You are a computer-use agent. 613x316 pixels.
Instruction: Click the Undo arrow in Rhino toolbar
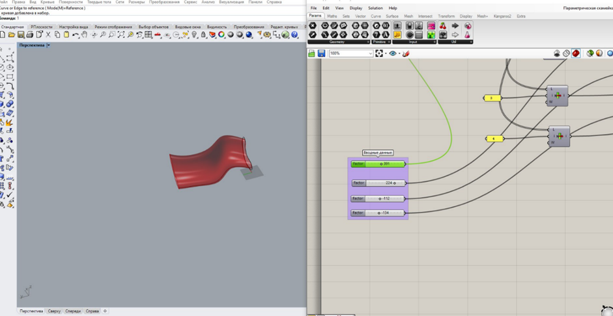coord(76,34)
